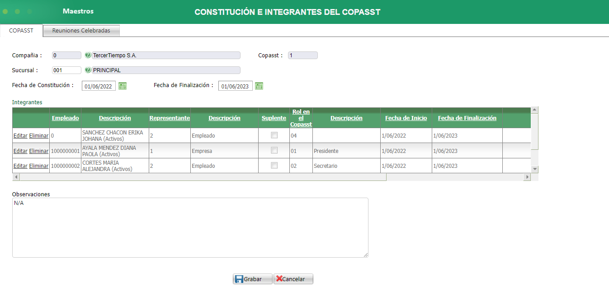The width and height of the screenshot is (609, 296).
Task: Select the COPASST tab
Action: (x=21, y=30)
